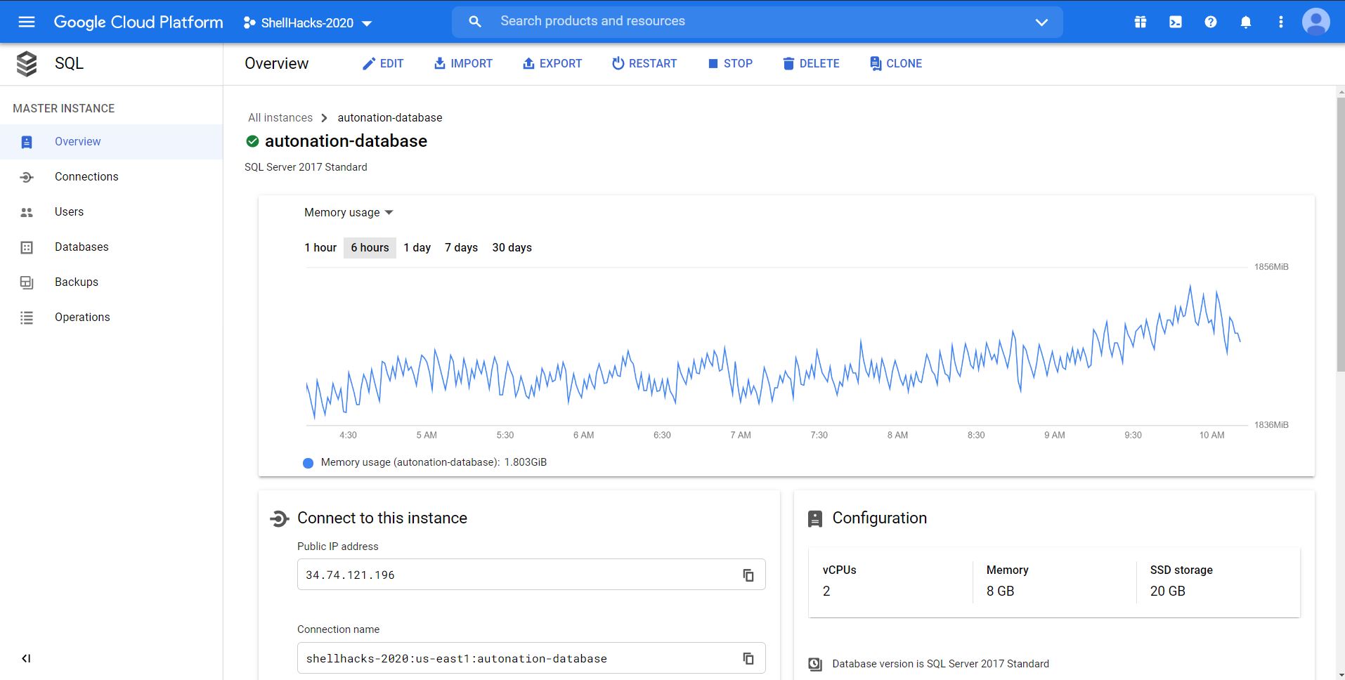The width and height of the screenshot is (1345, 680).
Task: Click the autonation-database breadcrumb text
Action: pyautogui.click(x=390, y=118)
